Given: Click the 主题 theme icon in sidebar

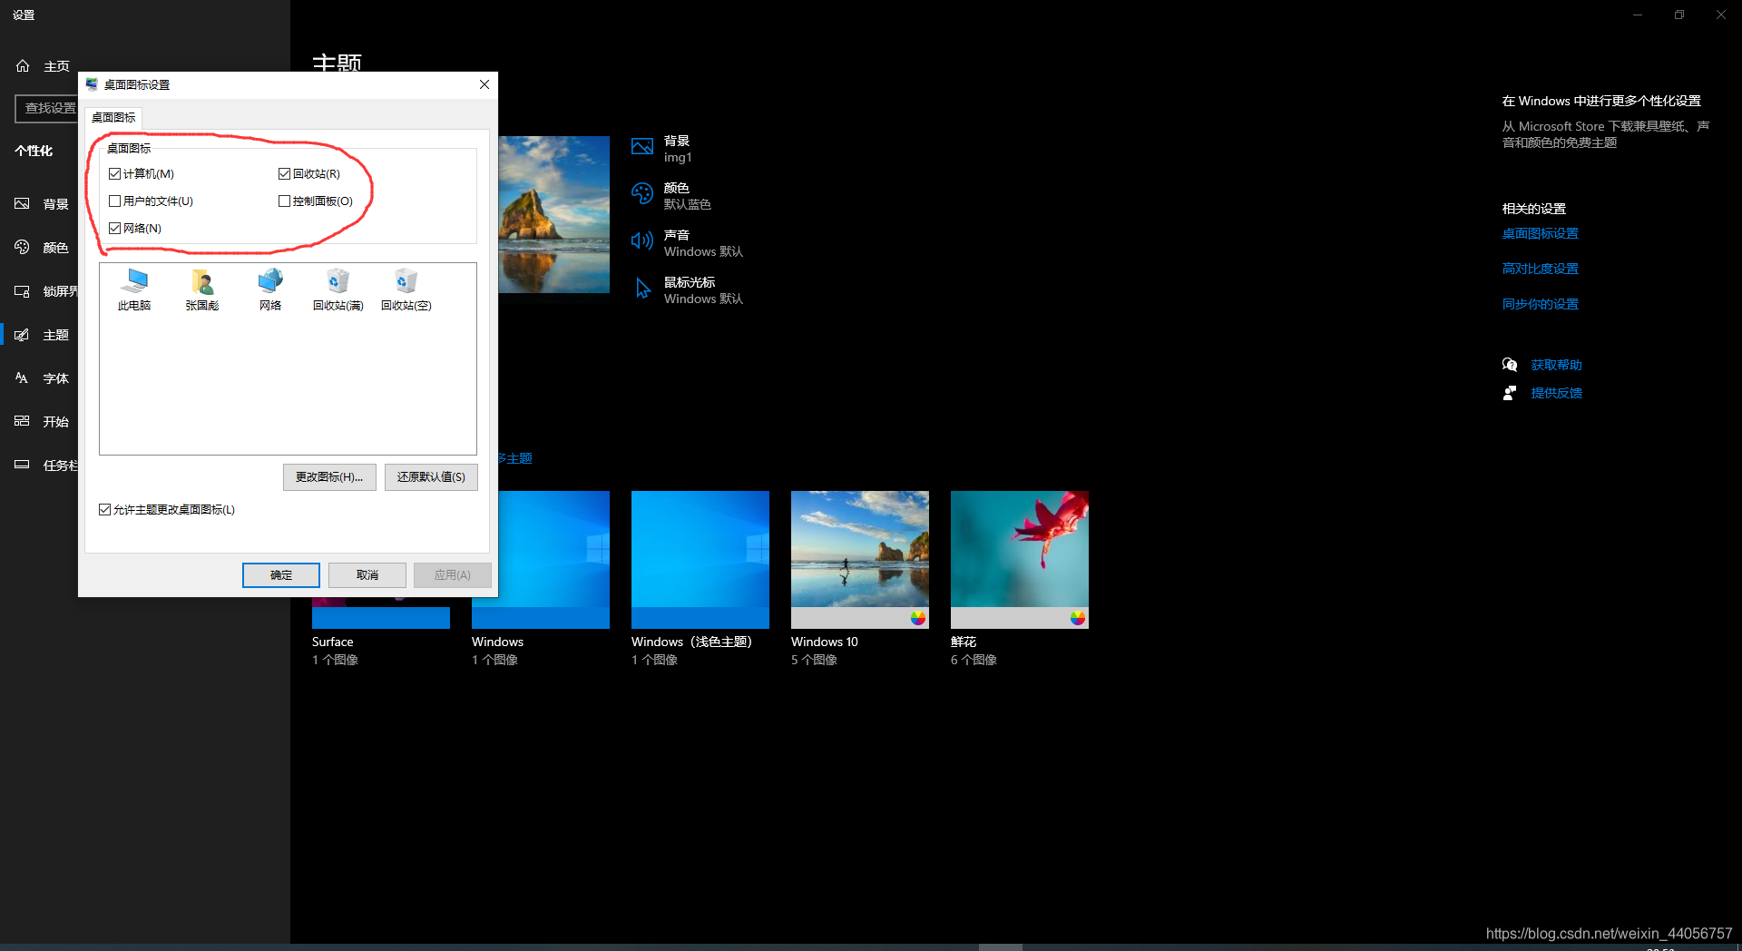Looking at the screenshot, I should pyautogui.click(x=23, y=335).
